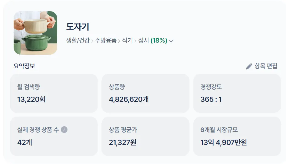
Task: Select the 월 검색량 summary card
Action: click(54, 93)
